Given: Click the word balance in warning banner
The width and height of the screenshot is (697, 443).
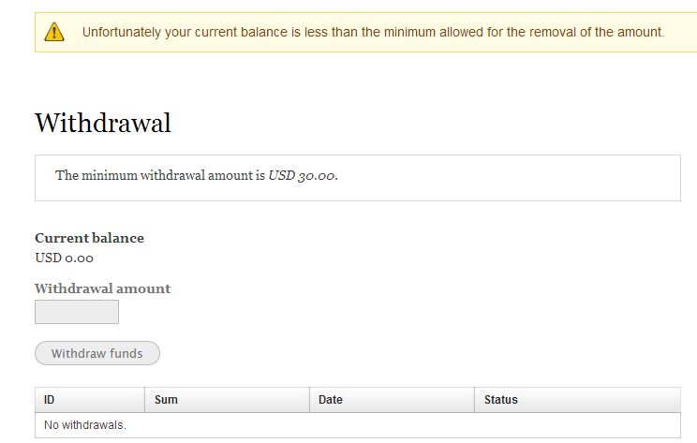Looking at the screenshot, I should (x=265, y=32).
